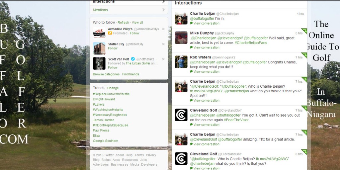The image size is (340, 170).
Task: Open the Developers footer link
Action: (149, 165)
